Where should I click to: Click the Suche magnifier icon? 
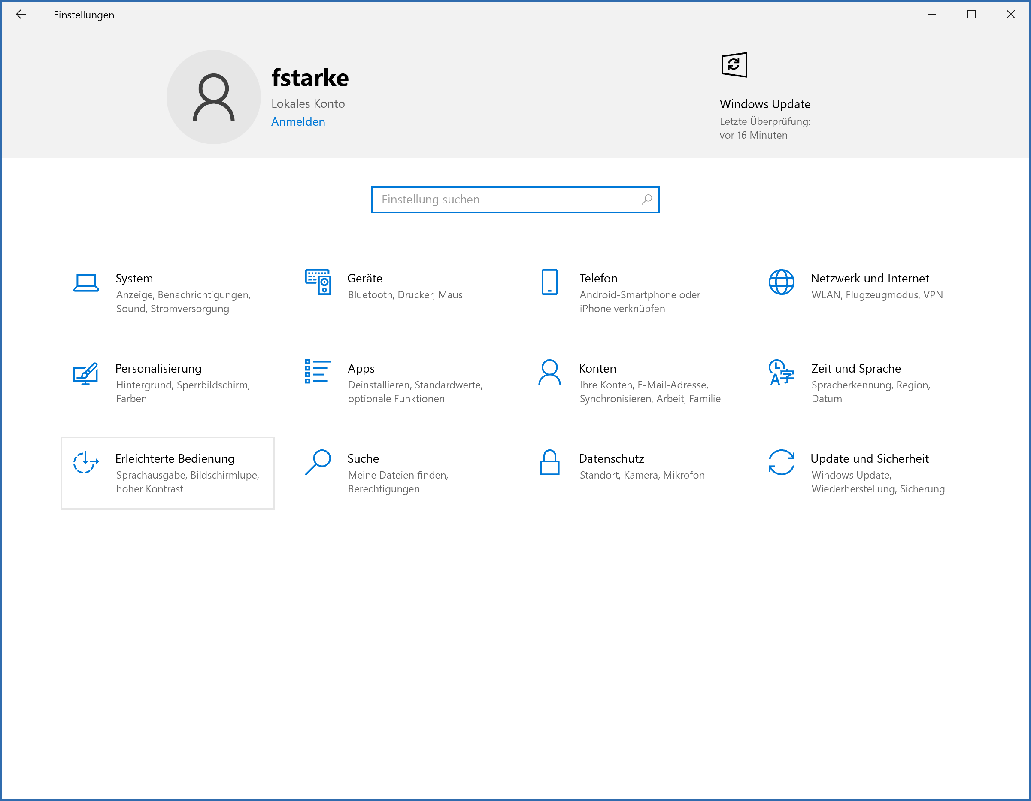point(318,462)
